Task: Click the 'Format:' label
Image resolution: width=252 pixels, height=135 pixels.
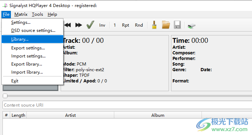Action: coord(181,81)
